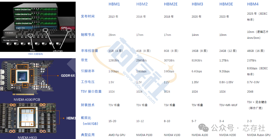
Task: Open the HBM stack structure diagram
Action: [38, 27]
